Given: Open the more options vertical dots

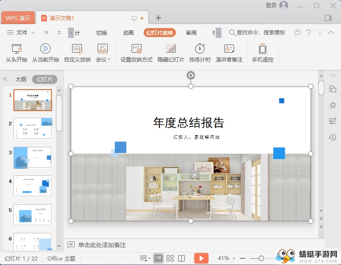Looking at the screenshot, I should 320,33.
